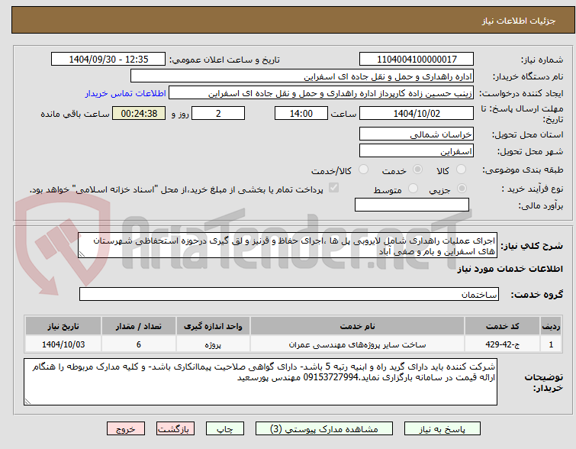Click the پروژه unit cell
576x449 pixels.
click(x=213, y=344)
